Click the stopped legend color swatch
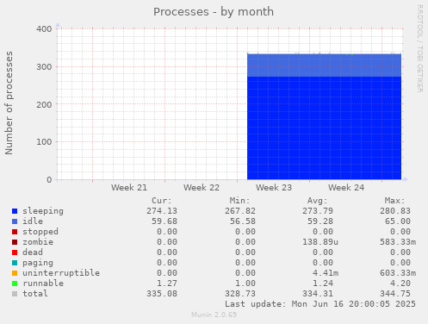The height and width of the screenshot is (324, 428). click(x=15, y=232)
